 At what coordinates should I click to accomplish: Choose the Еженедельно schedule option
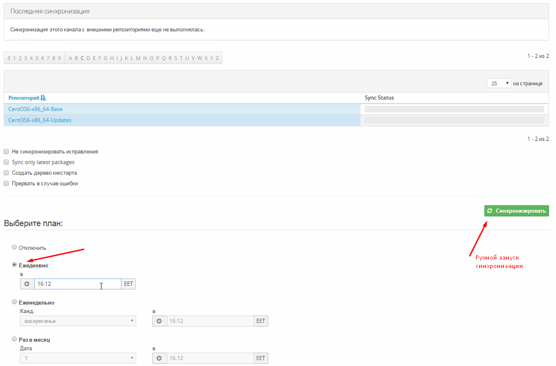(15, 302)
